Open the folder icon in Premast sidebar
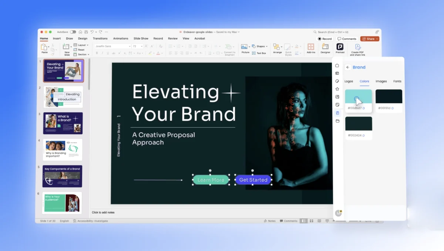The image size is (444, 251). click(x=337, y=121)
